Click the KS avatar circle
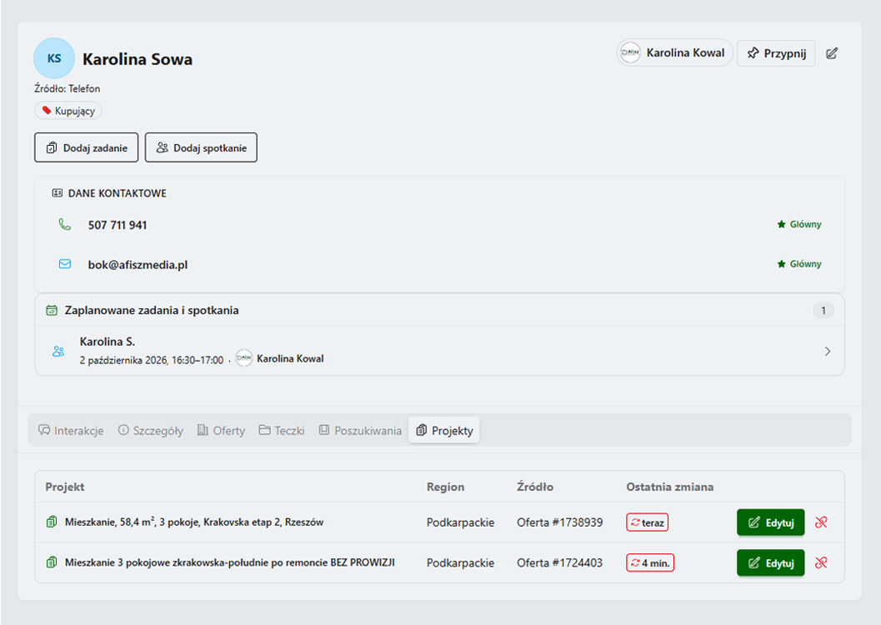This screenshot has width=881, height=625. (54, 58)
